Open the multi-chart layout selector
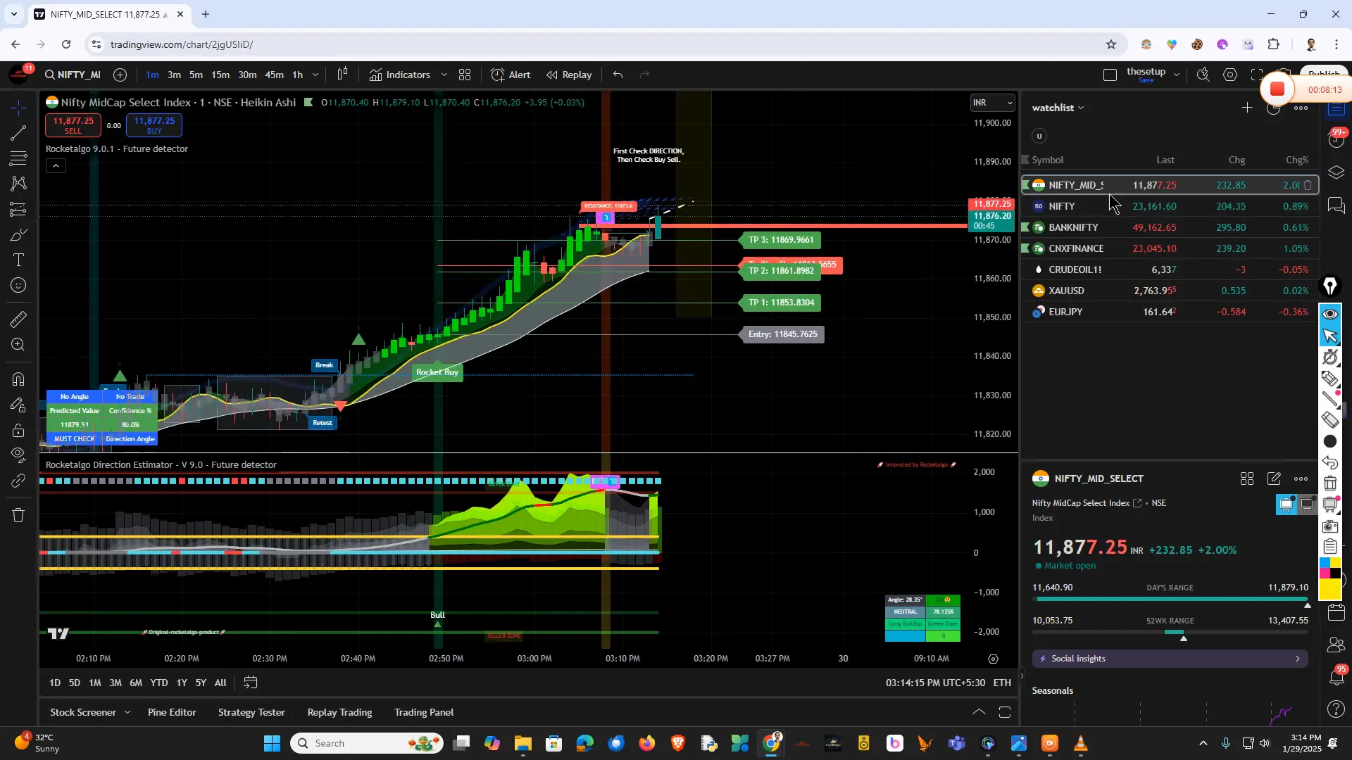1352x760 pixels. [x=465, y=75]
